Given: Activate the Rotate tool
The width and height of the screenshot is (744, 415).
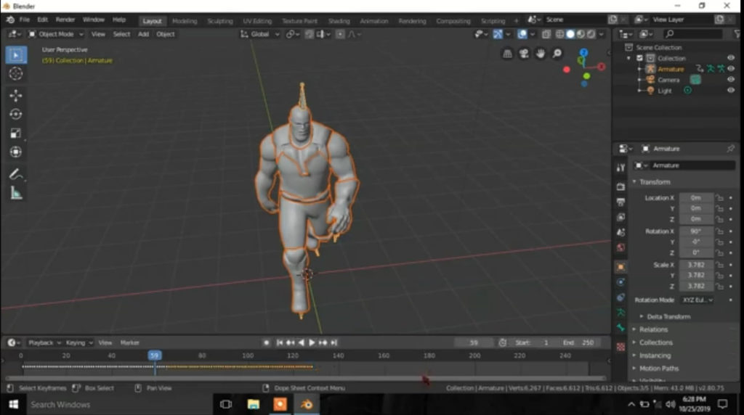Looking at the screenshot, I should 16,114.
